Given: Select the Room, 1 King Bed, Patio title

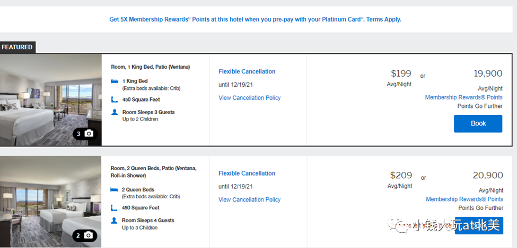Looking at the screenshot, I should (x=150, y=67).
